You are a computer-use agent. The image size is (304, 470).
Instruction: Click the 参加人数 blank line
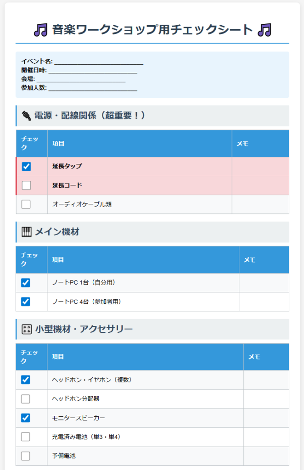93,88
